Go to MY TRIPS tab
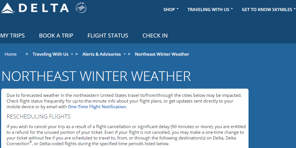296x148 pixels. [13, 36]
